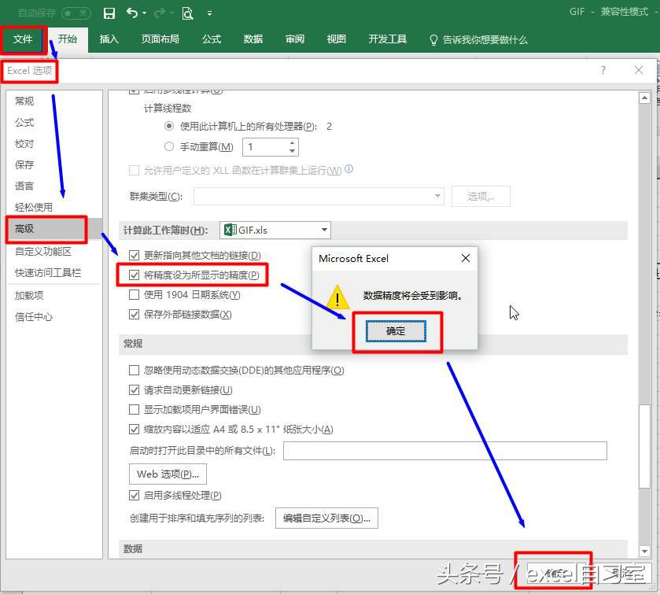Enable ignore DDE applications checkbox
Viewport: 660px width, 594px height.
(134, 370)
